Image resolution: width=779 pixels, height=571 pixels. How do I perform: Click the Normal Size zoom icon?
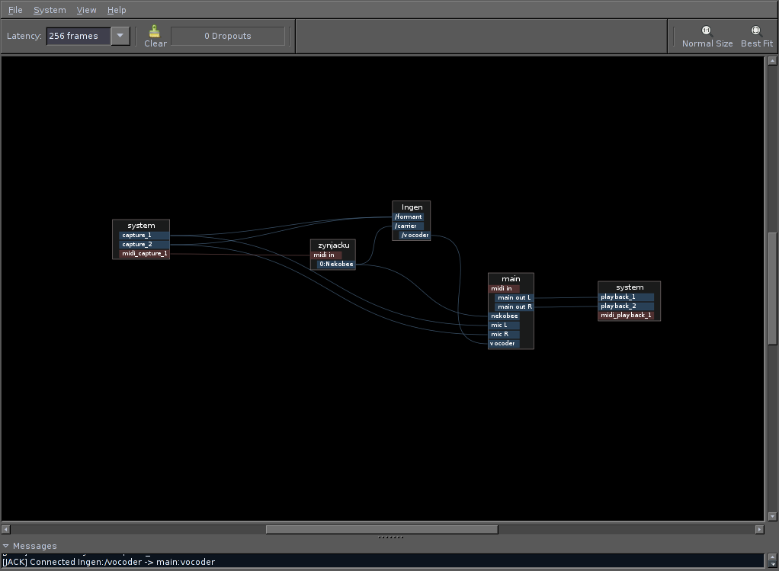point(707,31)
